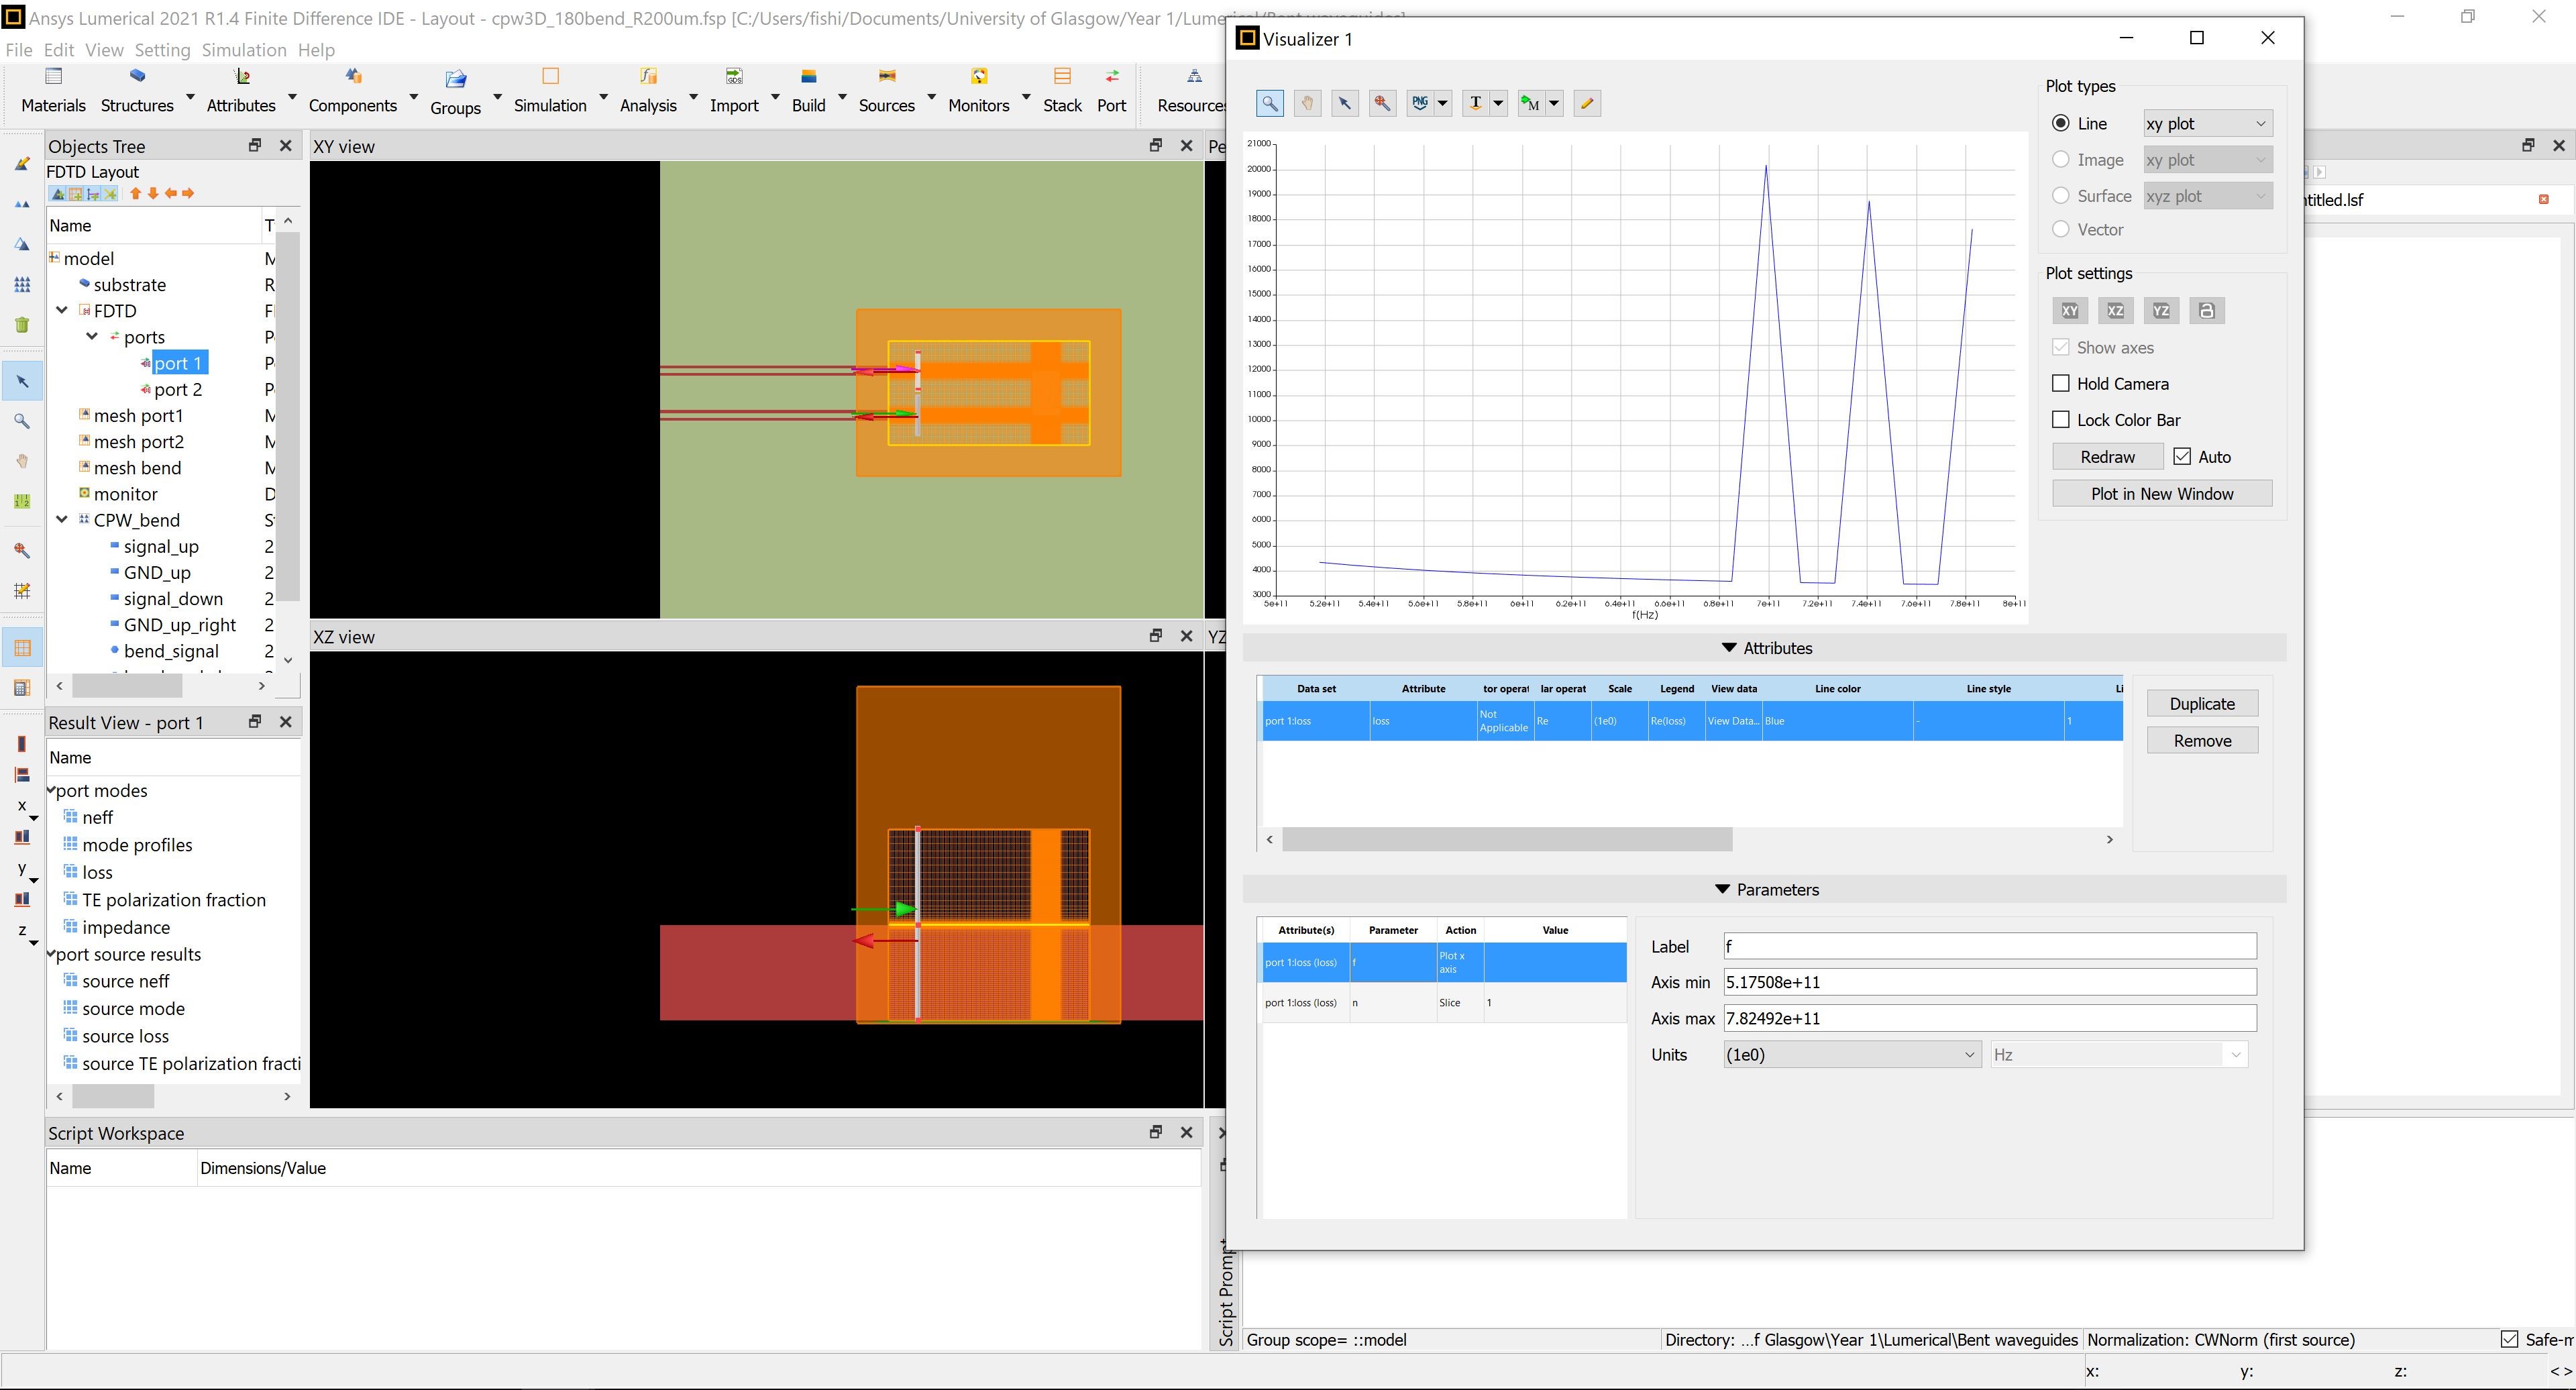Image resolution: width=2576 pixels, height=1390 pixels.
Task: Click the perspective view button in Plot settings
Action: [2207, 311]
